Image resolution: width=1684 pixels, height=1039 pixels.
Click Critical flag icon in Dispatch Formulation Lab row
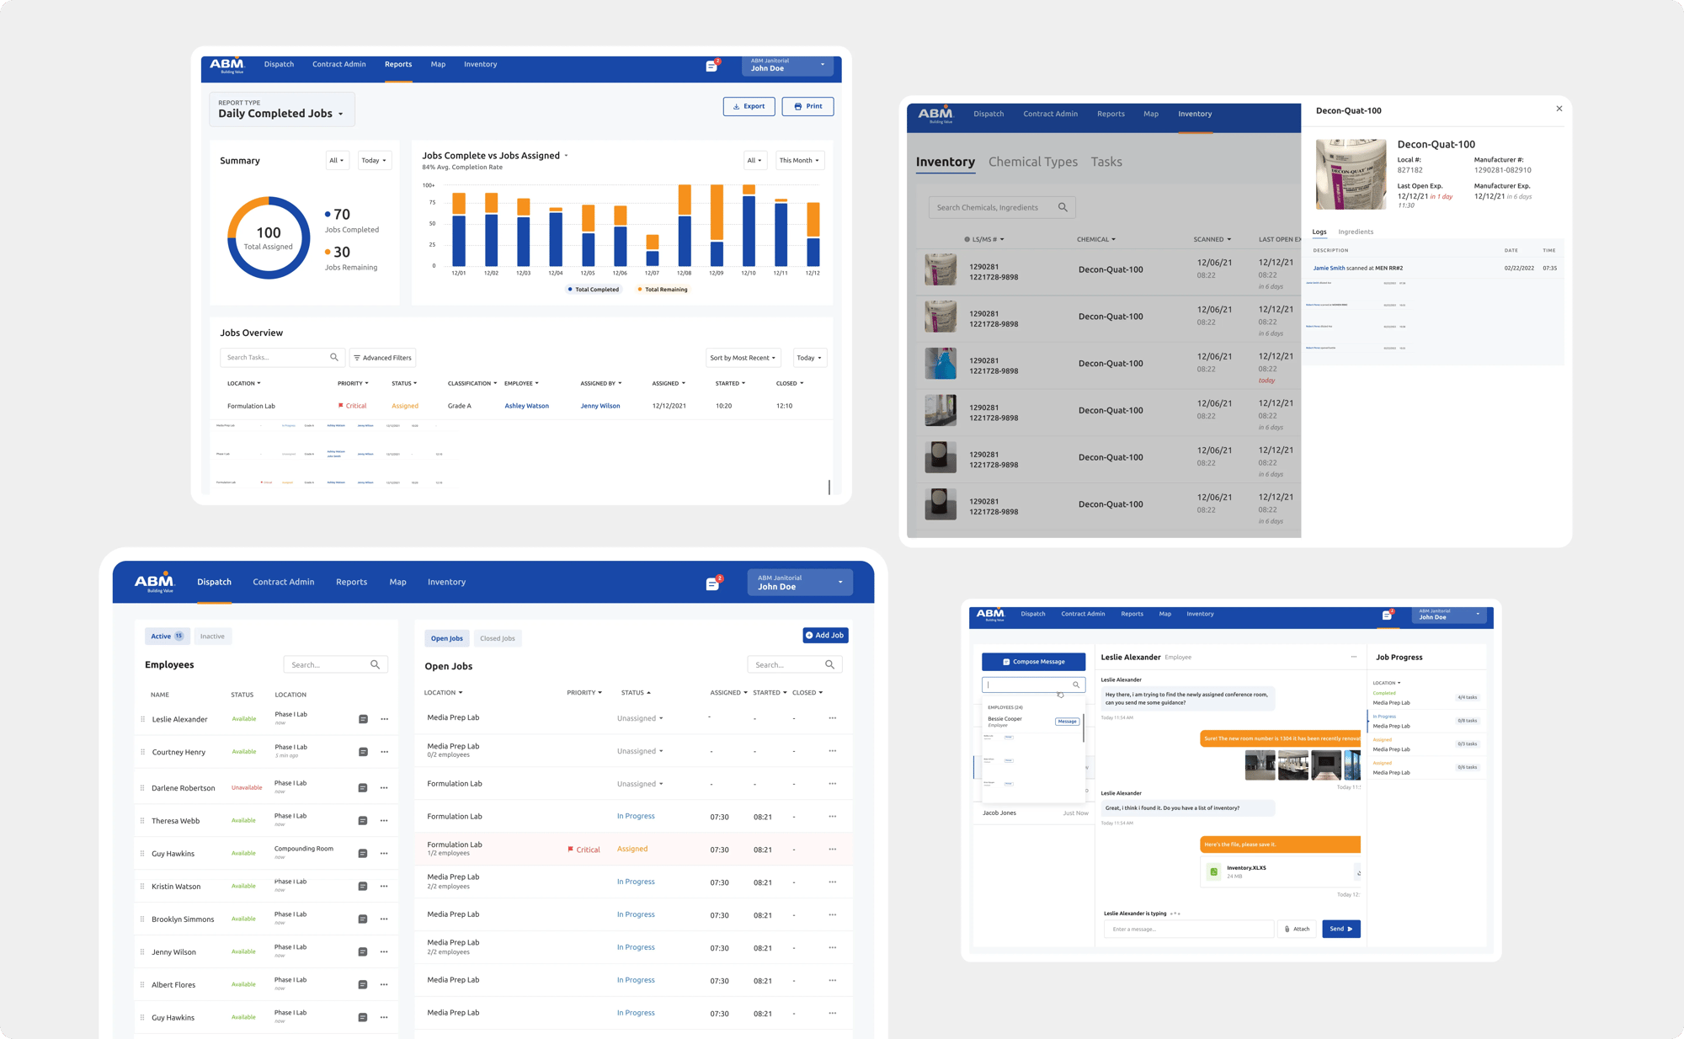pyautogui.click(x=570, y=849)
